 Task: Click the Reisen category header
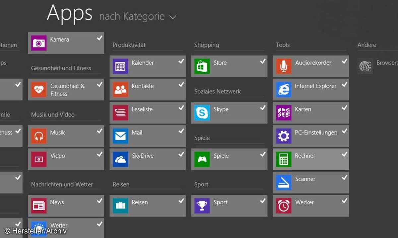coord(121,184)
